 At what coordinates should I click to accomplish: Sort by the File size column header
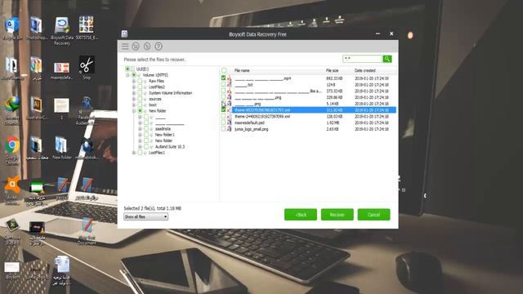click(333, 70)
